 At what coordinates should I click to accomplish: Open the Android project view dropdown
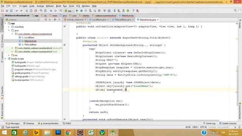click(22, 20)
